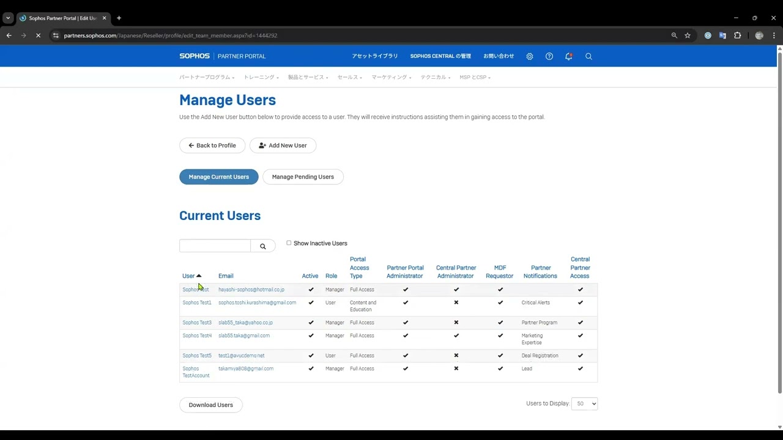Sort by Central Partner Access column
This screenshot has width=783, height=440.
pos(580,268)
